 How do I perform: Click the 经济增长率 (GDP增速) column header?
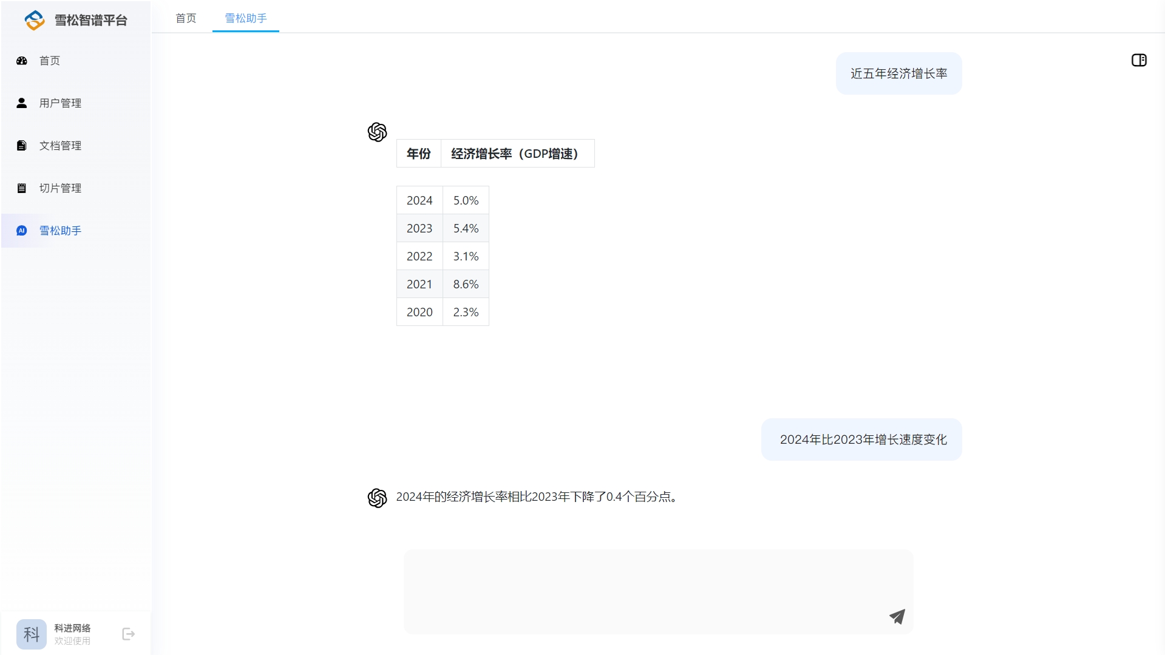pos(515,154)
